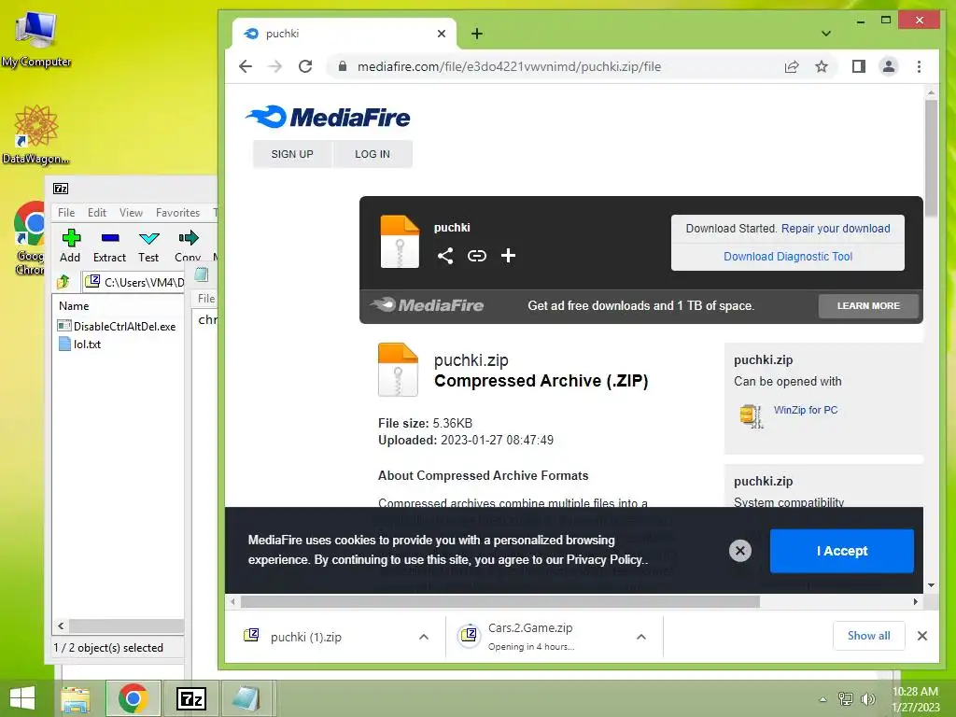The image size is (956, 717).
Task: Switch to 7-Zip on taskbar
Action: click(190, 698)
